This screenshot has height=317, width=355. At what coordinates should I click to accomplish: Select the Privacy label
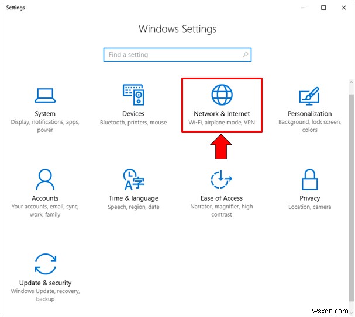click(310, 198)
